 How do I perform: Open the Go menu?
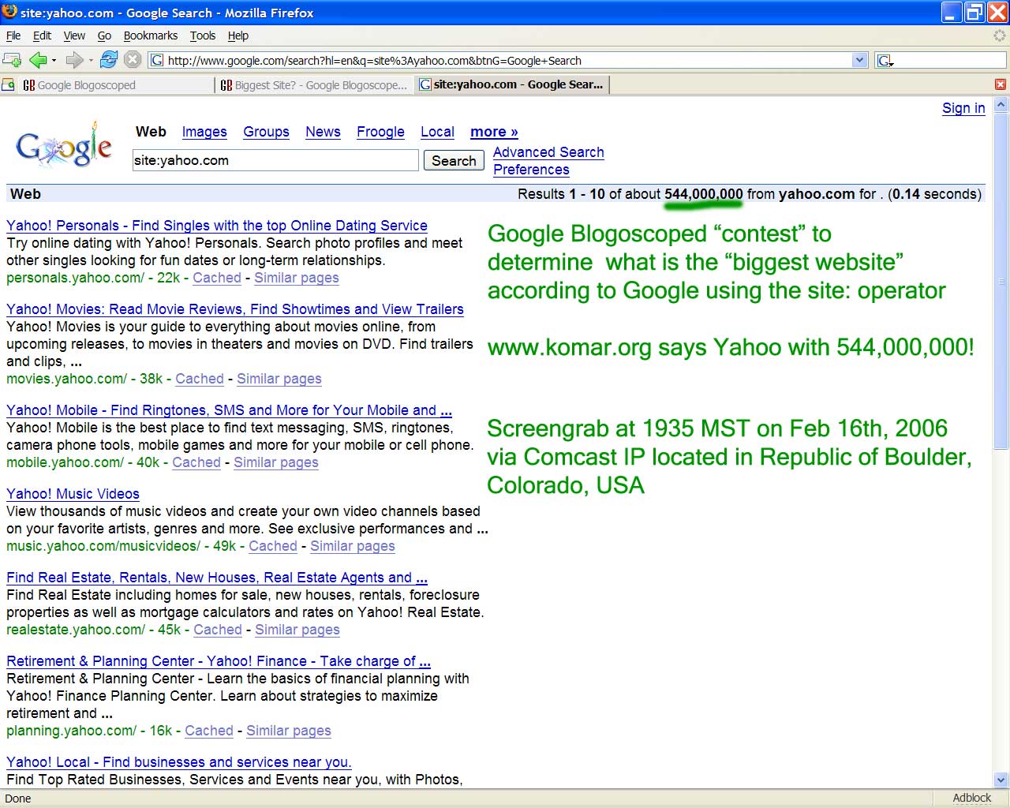(x=104, y=36)
